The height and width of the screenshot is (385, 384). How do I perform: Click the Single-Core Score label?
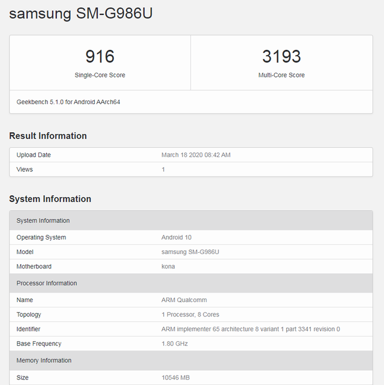coord(100,75)
